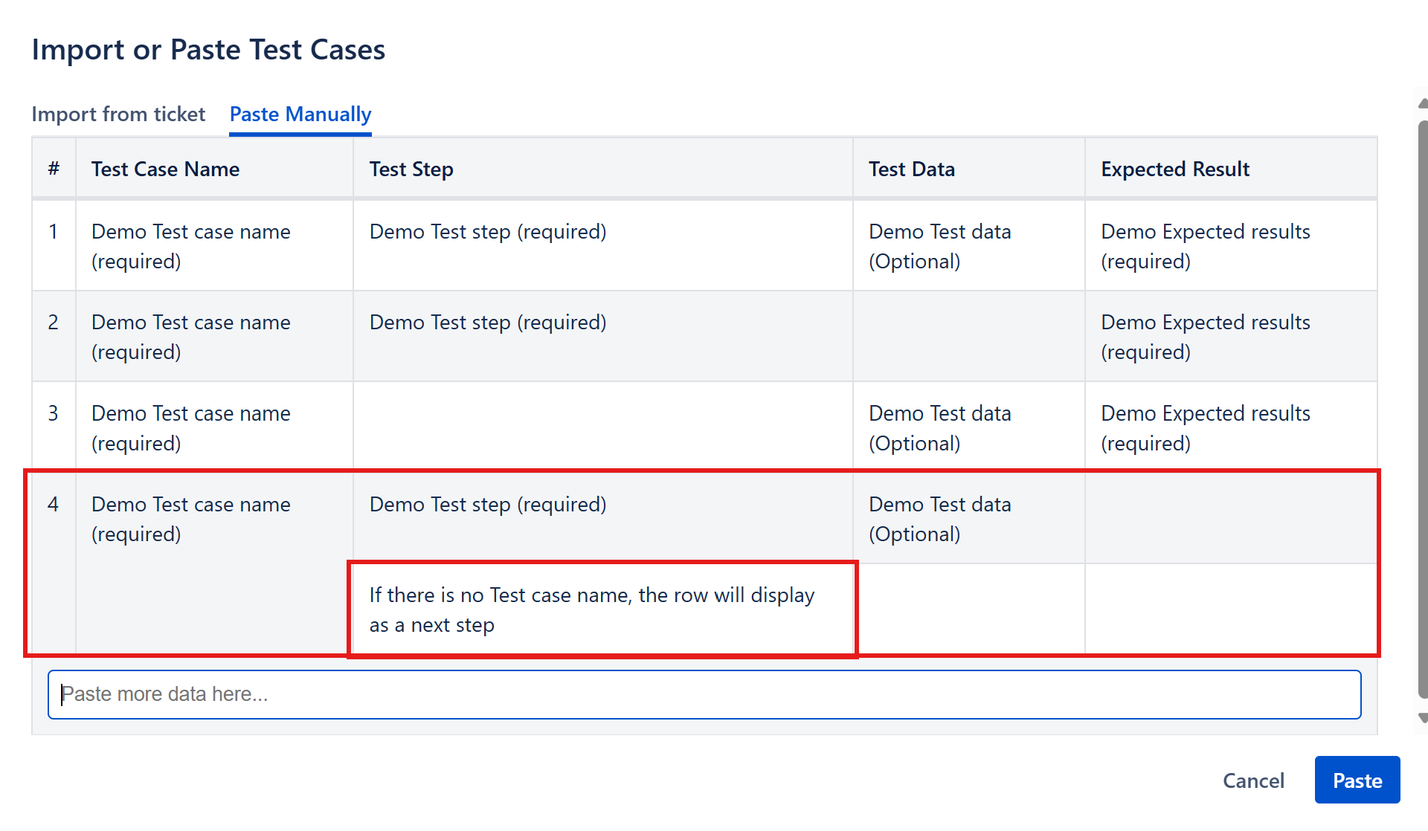Click the Test Case Name column header
The height and width of the screenshot is (831, 1428).
pyautogui.click(x=165, y=169)
